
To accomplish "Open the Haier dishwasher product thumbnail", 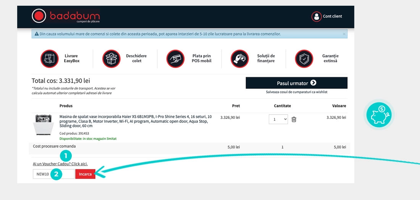I will pyautogui.click(x=43, y=124).
